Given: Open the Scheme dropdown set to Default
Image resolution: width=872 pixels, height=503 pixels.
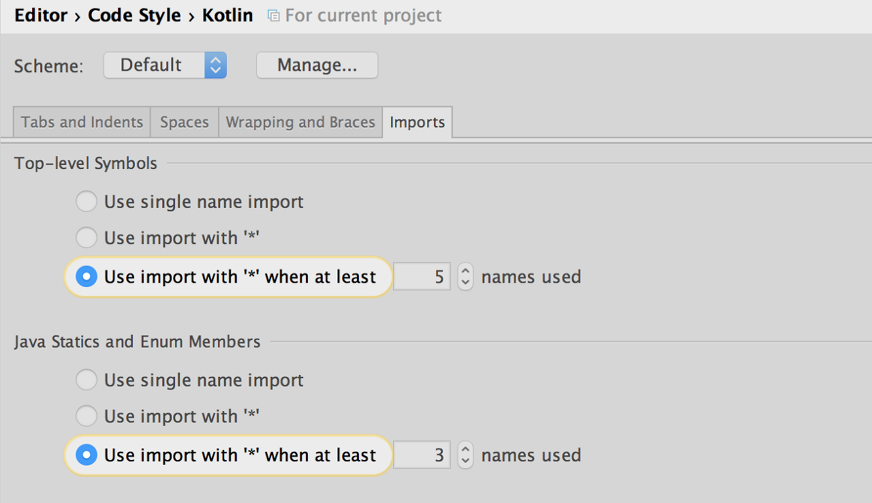Looking at the screenshot, I should click(165, 65).
